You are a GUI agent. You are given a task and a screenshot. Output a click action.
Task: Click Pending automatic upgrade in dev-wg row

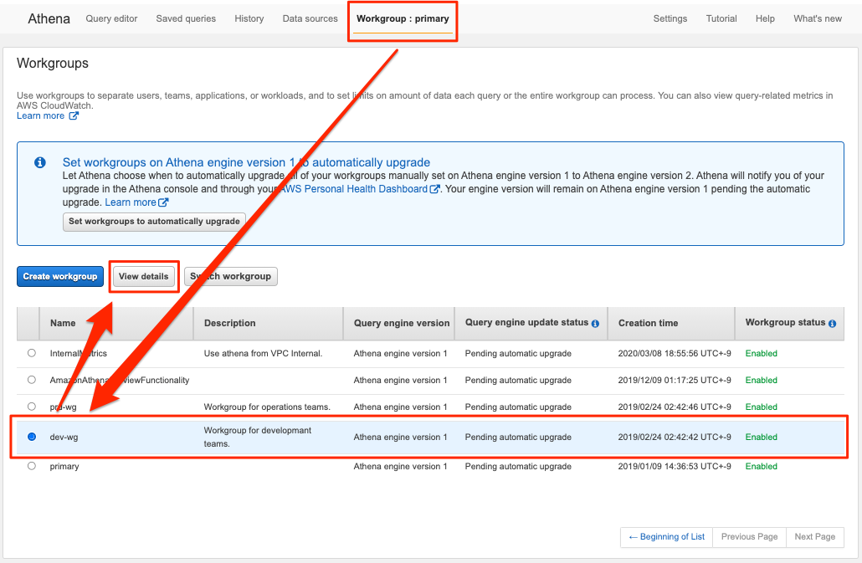(518, 438)
